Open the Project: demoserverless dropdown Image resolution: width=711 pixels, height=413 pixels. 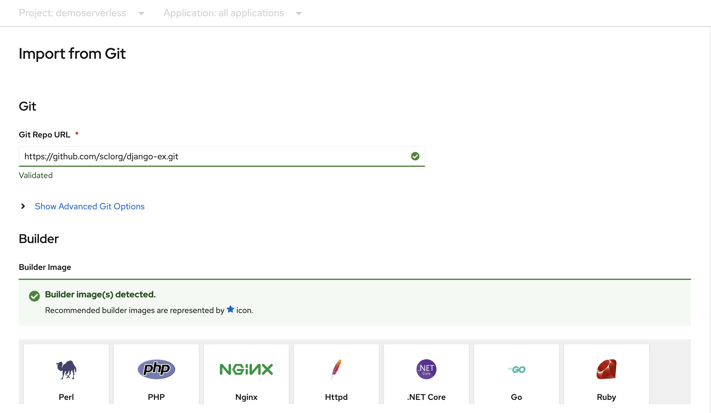(80, 13)
